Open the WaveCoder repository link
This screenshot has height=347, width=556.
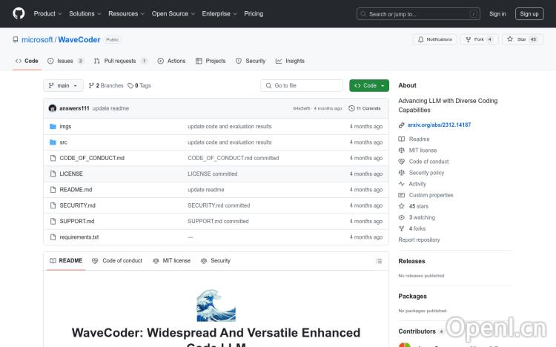[79, 40]
